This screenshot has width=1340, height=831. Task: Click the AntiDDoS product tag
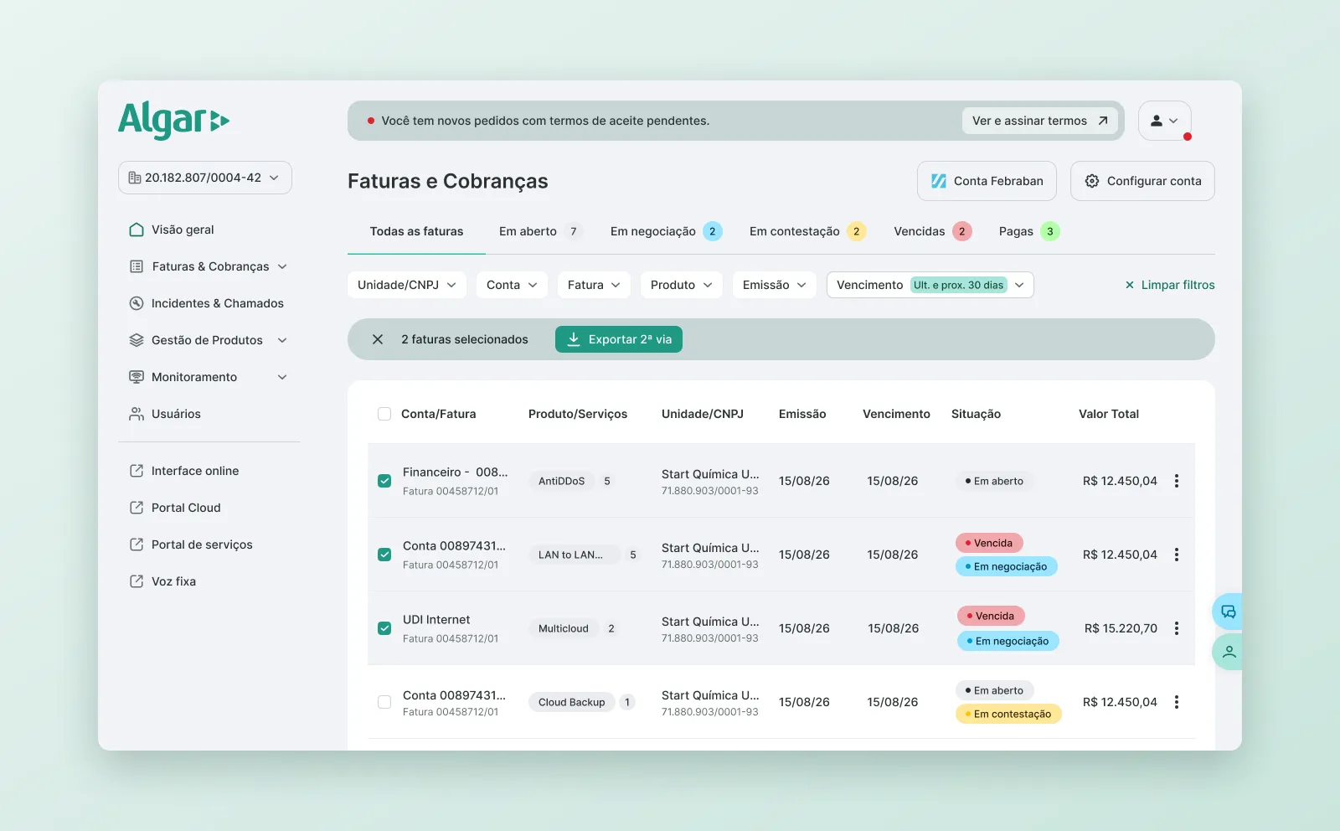pyautogui.click(x=561, y=481)
